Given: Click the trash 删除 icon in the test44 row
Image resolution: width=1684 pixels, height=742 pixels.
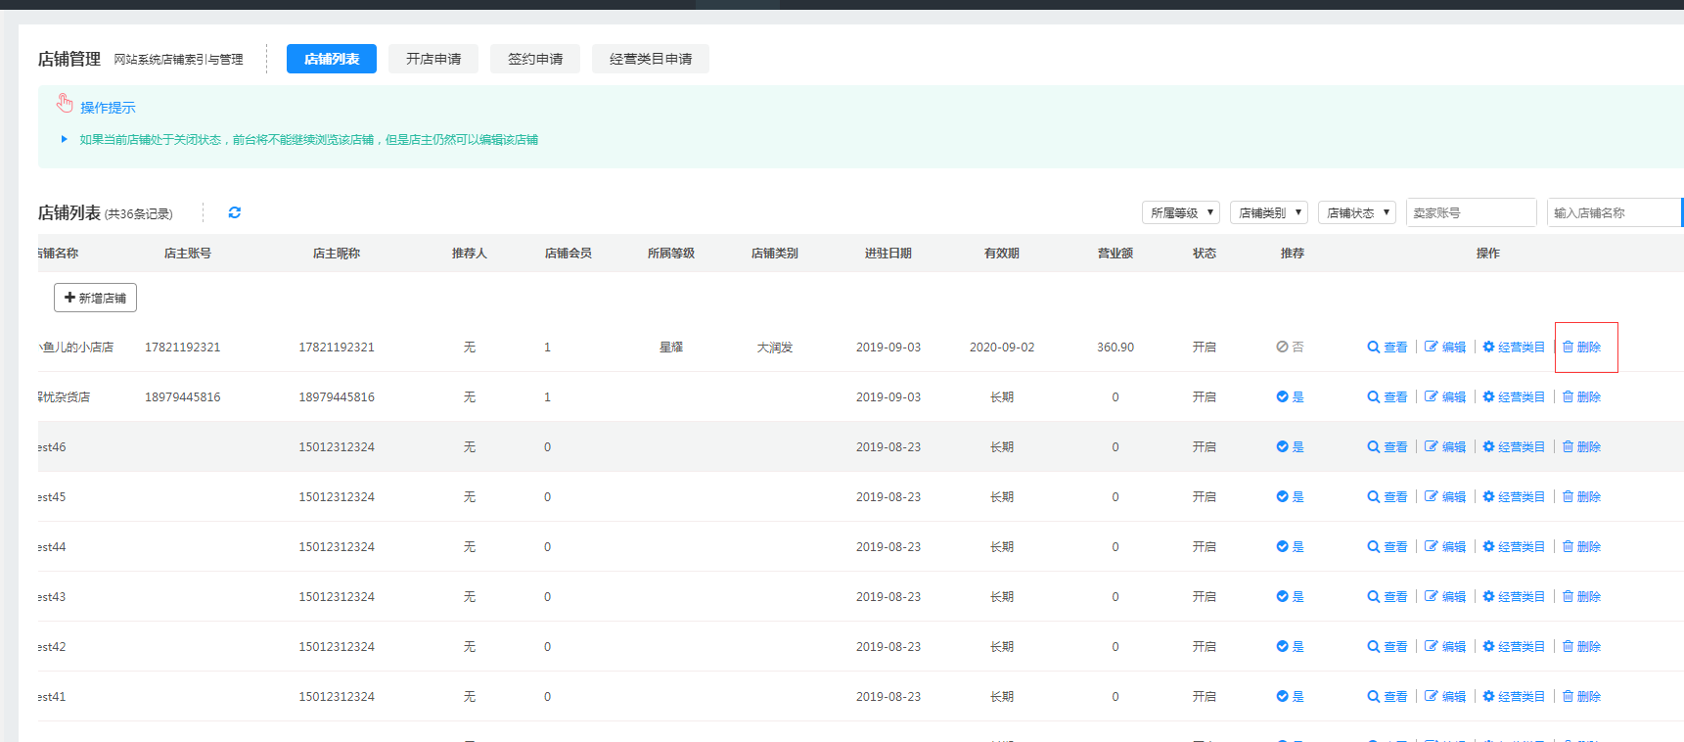Looking at the screenshot, I should coord(1568,547).
